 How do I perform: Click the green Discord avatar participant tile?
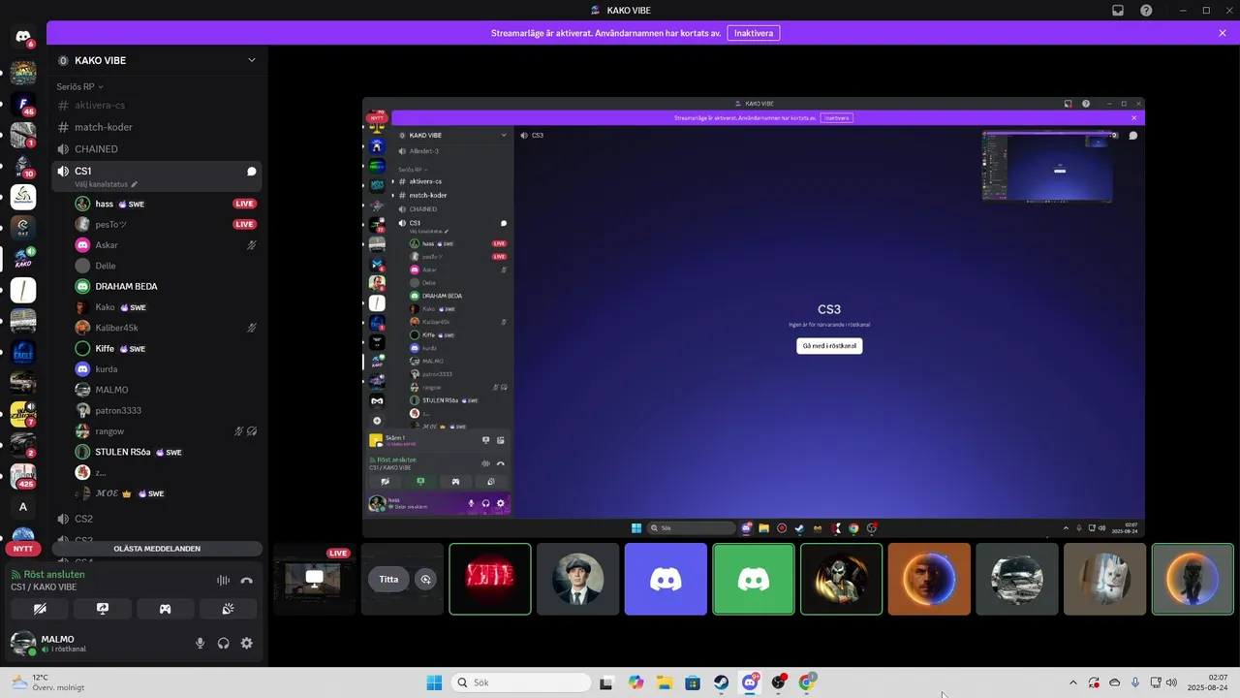754,579
